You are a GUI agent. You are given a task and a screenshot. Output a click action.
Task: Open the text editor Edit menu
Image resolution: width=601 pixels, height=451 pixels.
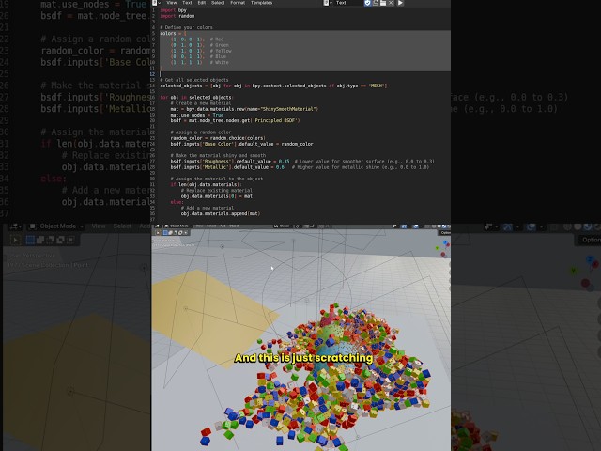pyautogui.click(x=202, y=3)
